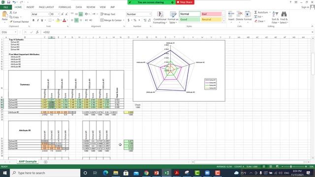This screenshot has width=315, height=177.
Task: Toggle Bold formatting
Action: pos(33,20)
